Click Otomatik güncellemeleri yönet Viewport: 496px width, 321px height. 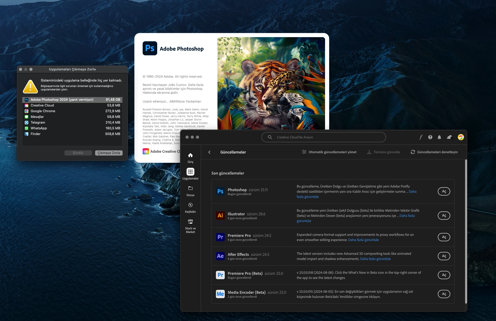coord(329,152)
